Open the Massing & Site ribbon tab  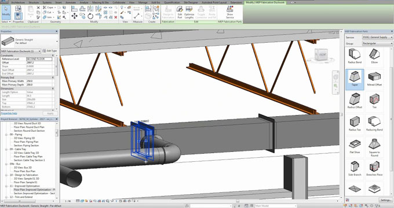coord(100,2)
